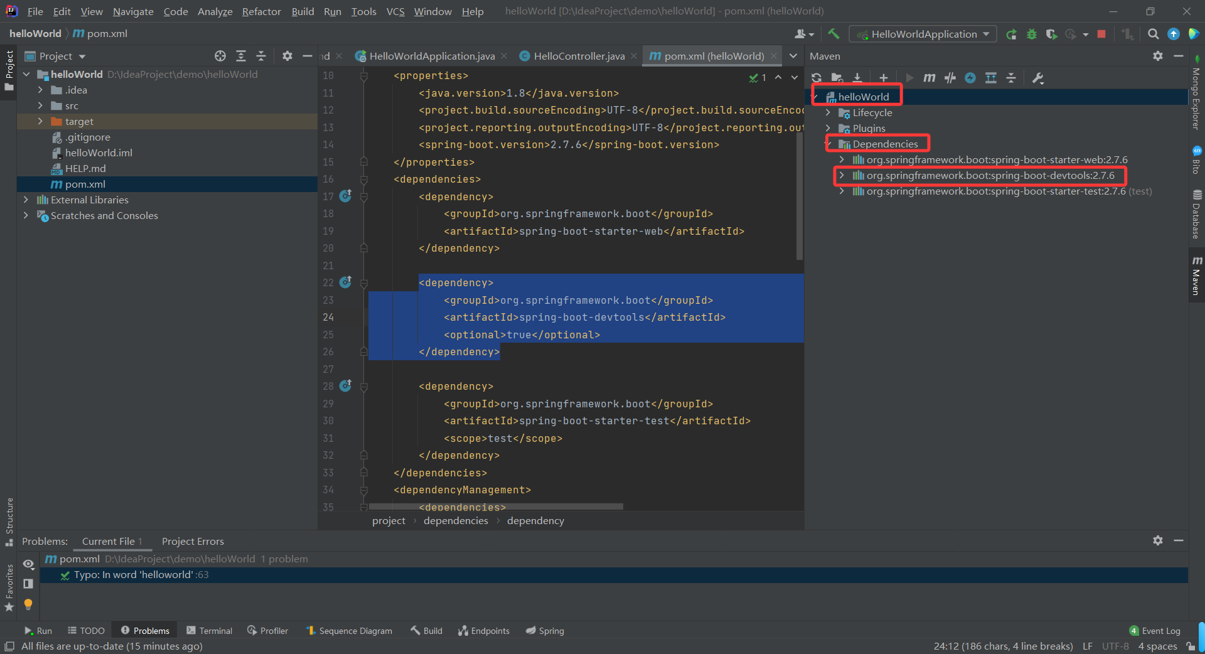
Task: Open the Event Log
Action: [x=1155, y=631]
